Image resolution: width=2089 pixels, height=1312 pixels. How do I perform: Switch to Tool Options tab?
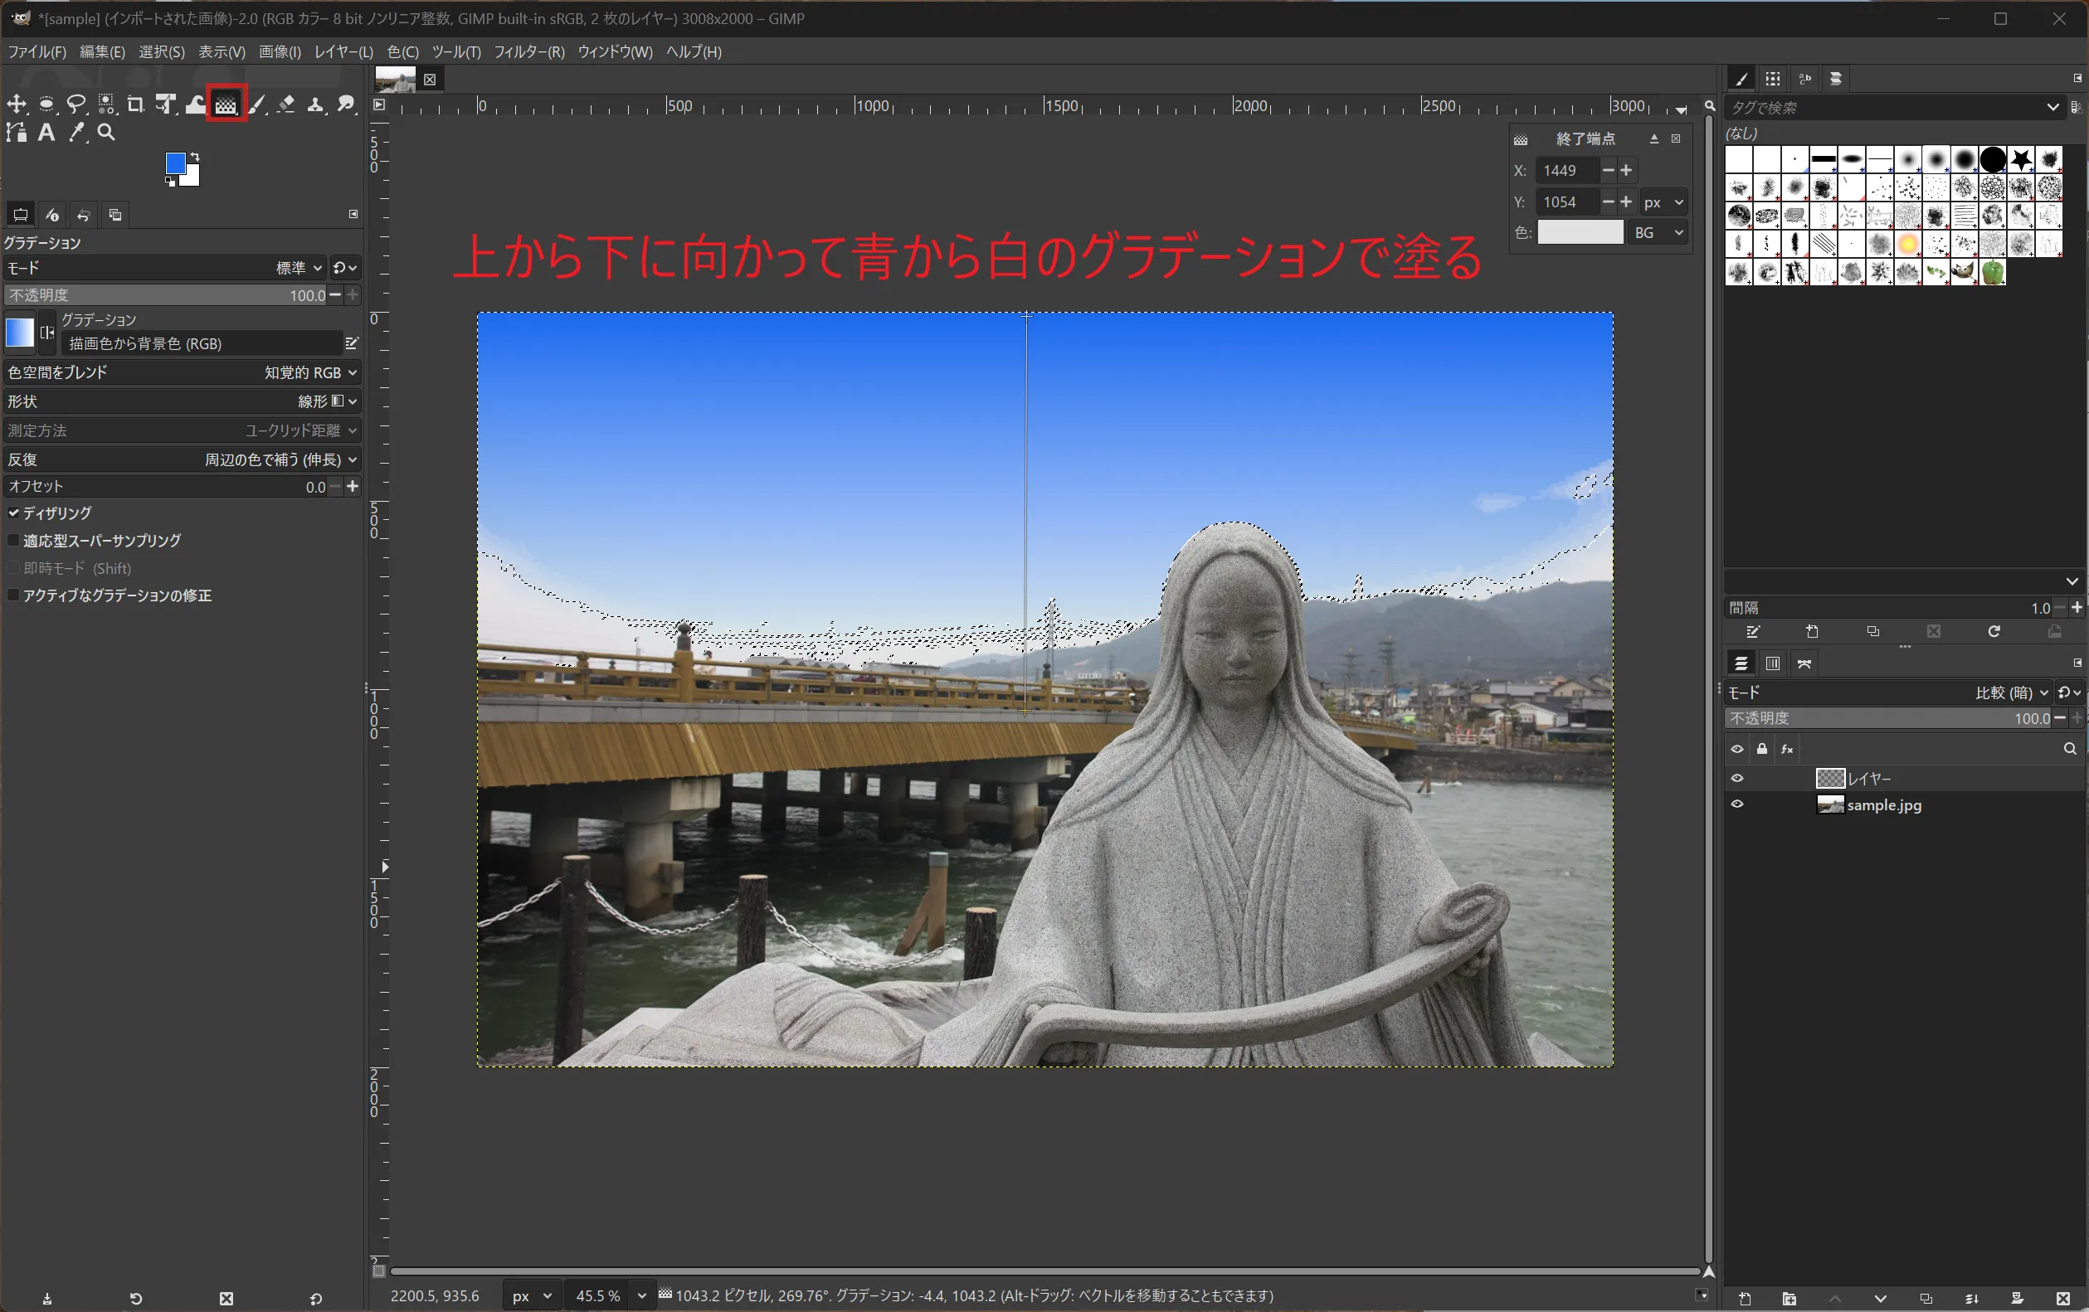coord(21,214)
